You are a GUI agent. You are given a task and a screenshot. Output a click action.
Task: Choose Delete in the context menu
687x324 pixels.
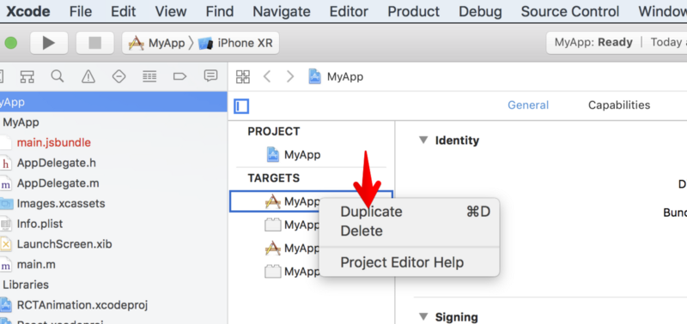coord(362,231)
